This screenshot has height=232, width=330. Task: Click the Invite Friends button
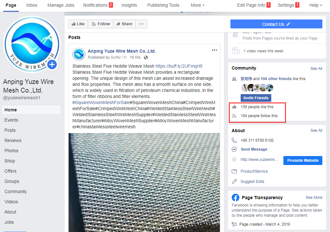click(x=256, y=98)
